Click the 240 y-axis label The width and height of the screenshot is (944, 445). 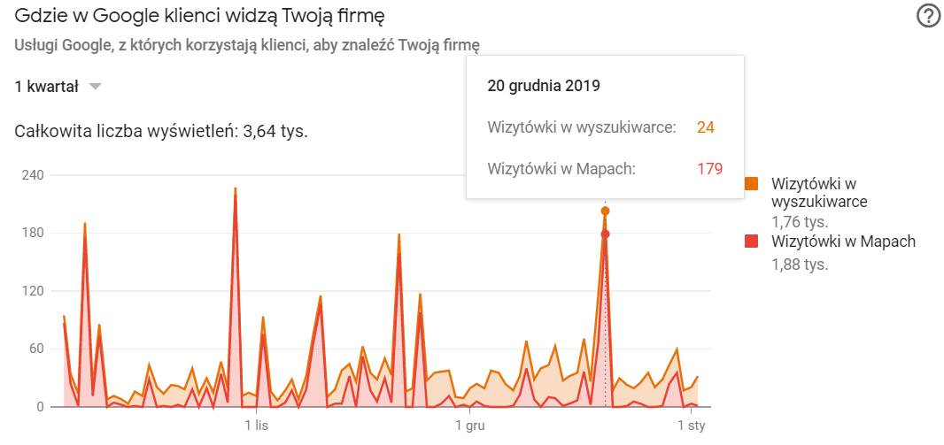pyautogui.click(x=32, y=175)
